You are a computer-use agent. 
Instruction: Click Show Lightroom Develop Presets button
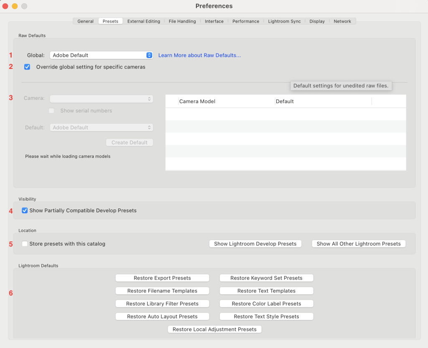point(255,244)
